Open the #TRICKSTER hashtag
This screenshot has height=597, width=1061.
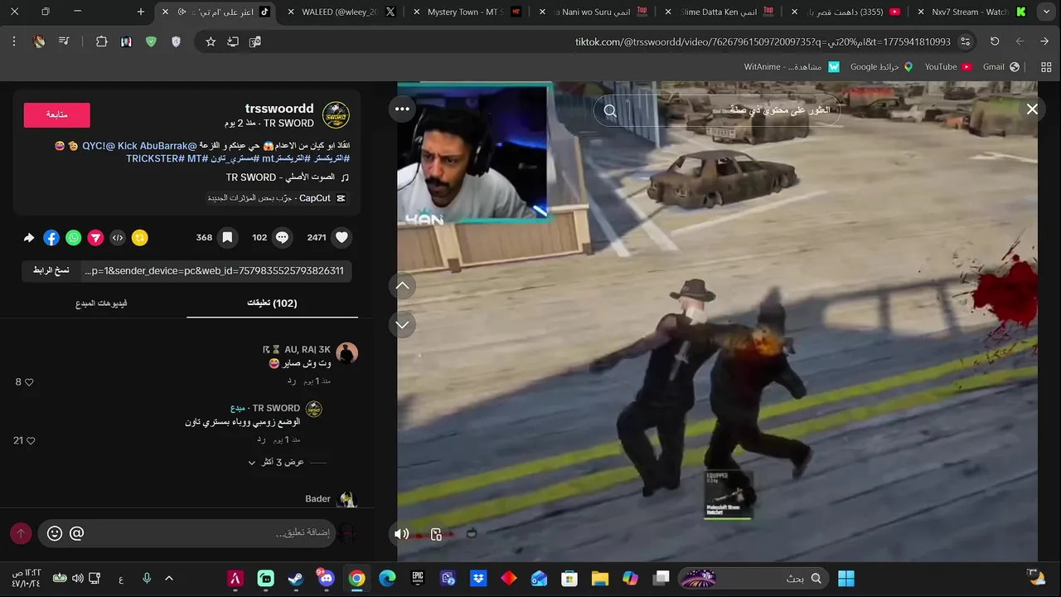point(155,158)
